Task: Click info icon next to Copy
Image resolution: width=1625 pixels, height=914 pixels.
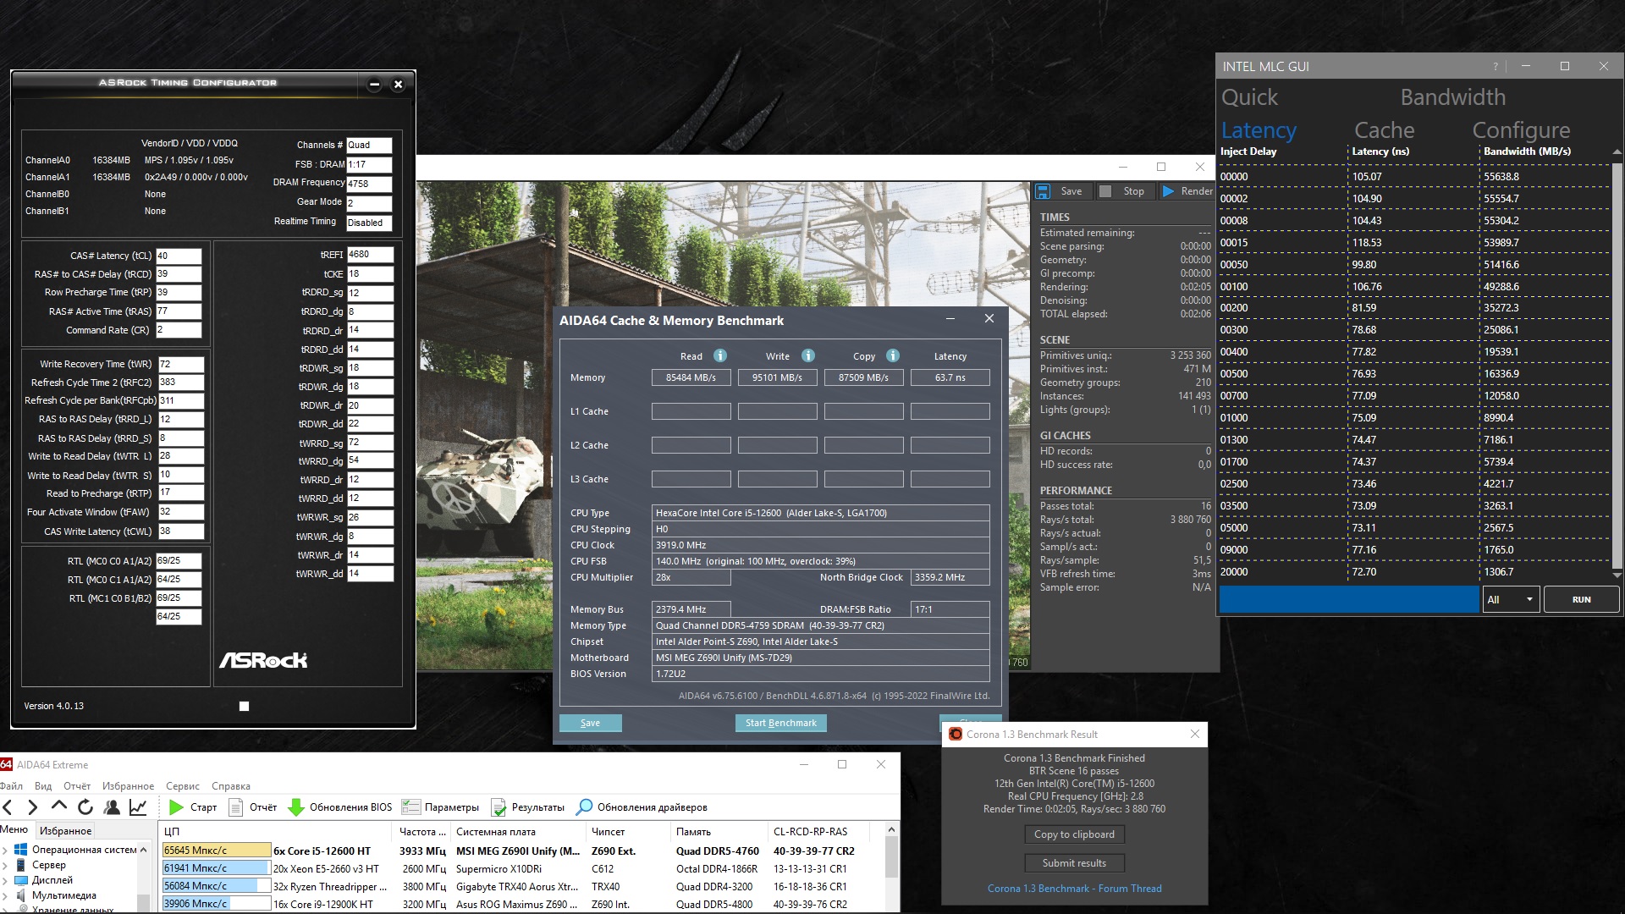Action: [893, 356]
